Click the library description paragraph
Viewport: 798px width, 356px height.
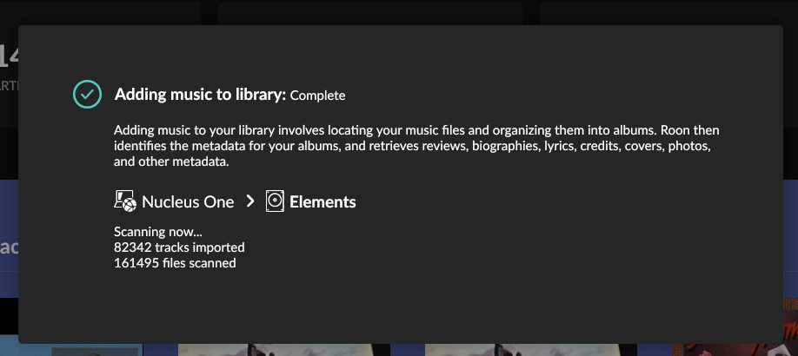[x=416, y=146]
